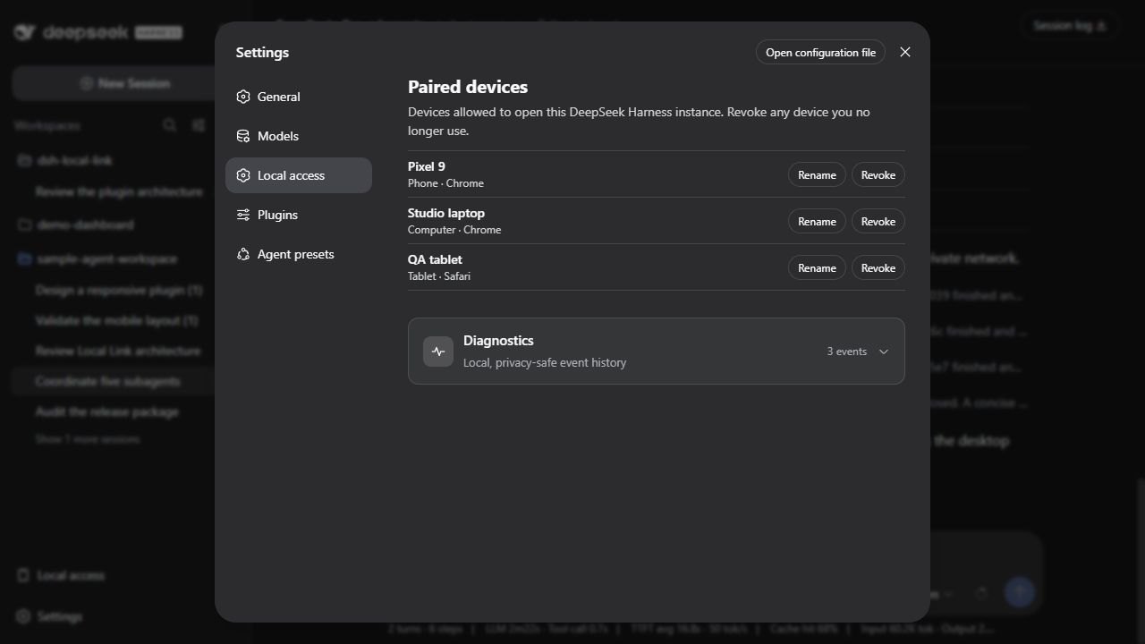Click the blue send button in background
The image size is (1145, 644).
pyautogui.click(x=1020, y=591)
